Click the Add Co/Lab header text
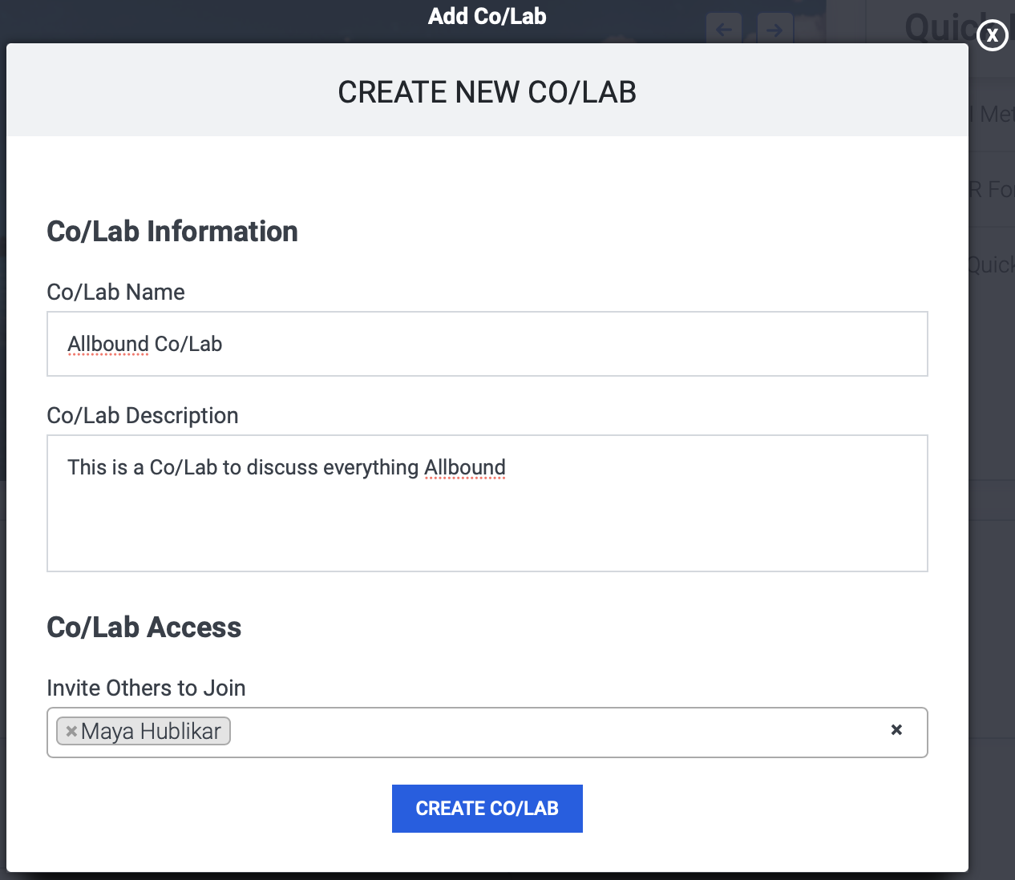 click(487, 16)
